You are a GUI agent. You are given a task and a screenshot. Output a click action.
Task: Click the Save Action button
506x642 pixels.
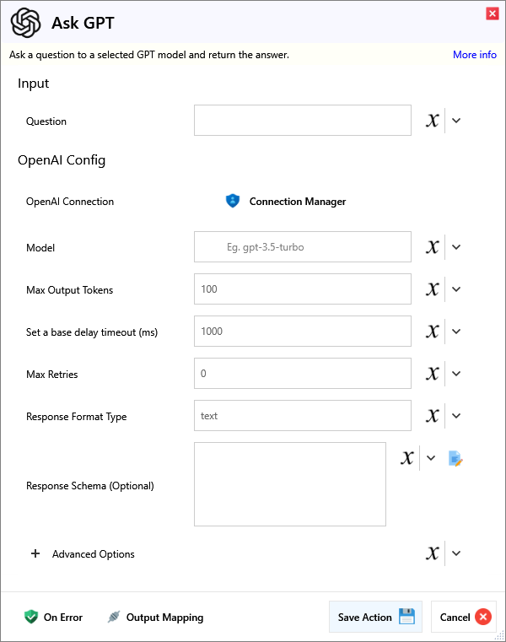click(x=375, y=617)
